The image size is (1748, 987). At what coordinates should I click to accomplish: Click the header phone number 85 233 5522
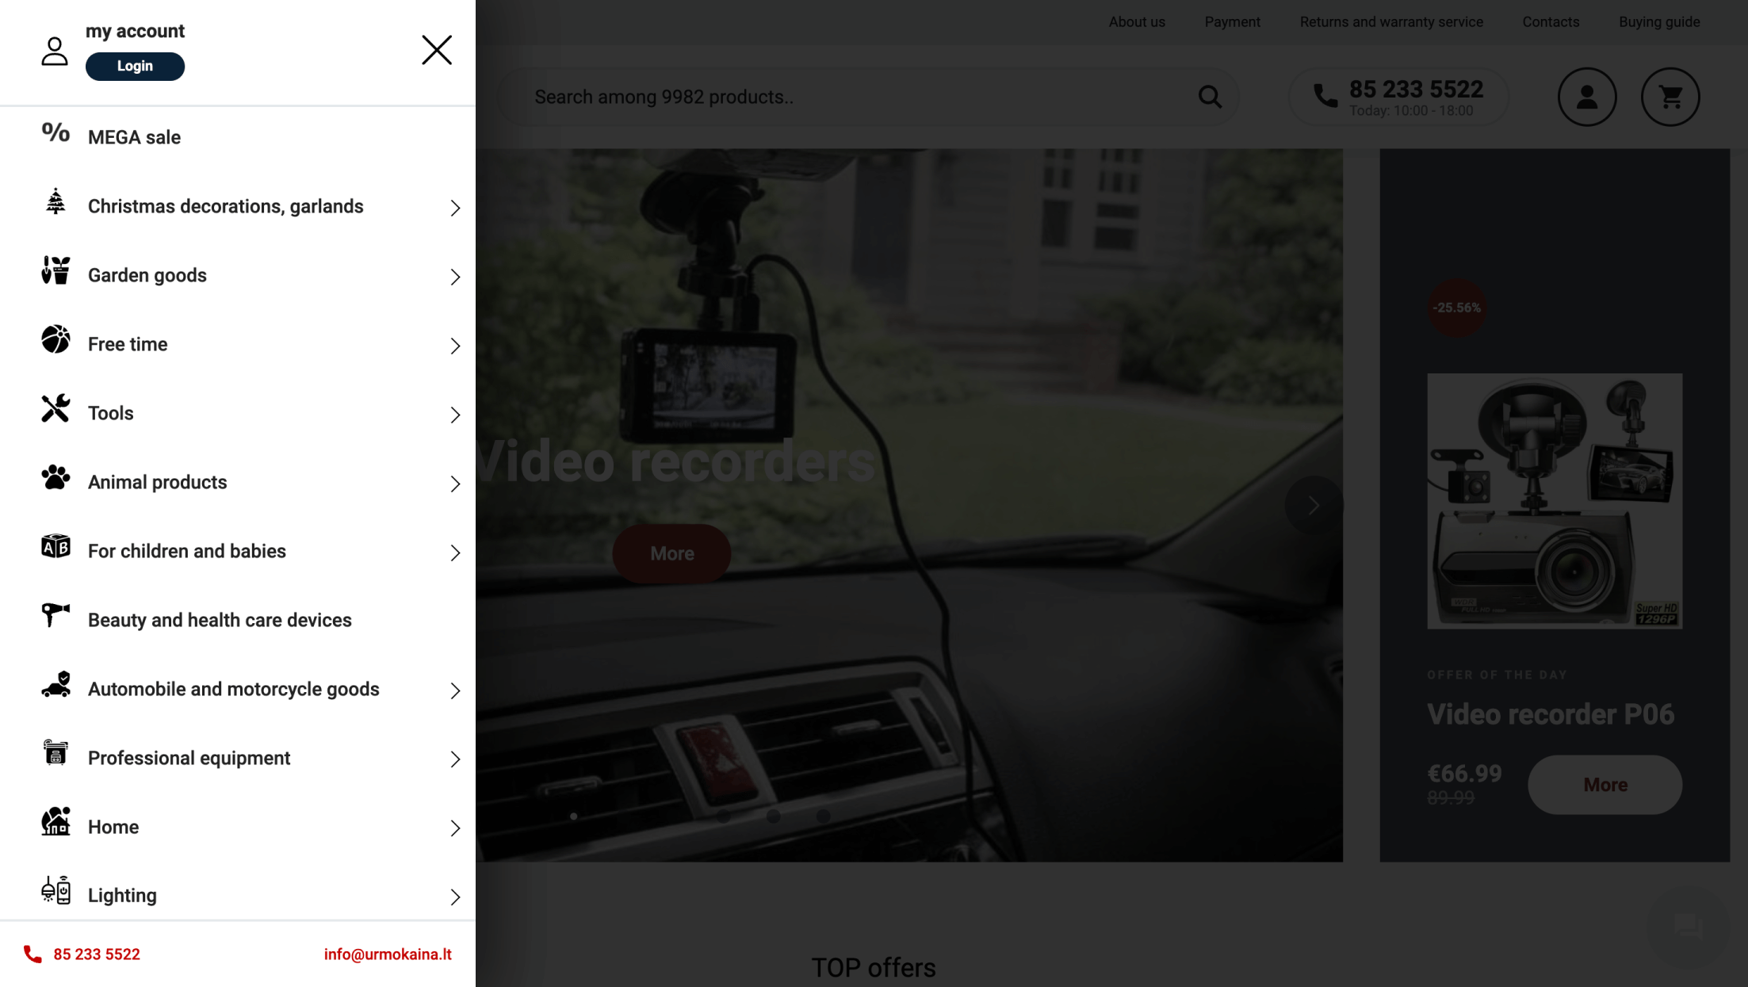(1416, 89)
